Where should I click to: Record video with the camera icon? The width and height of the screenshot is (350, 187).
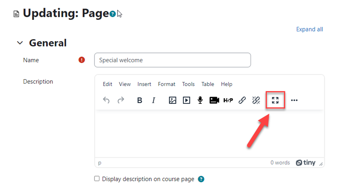[214, 100]
